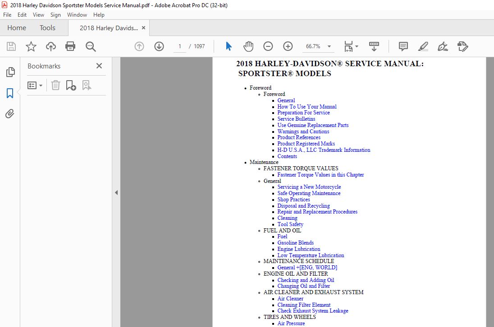Open Check Exhaust System Leakage link

coord(313,311)
